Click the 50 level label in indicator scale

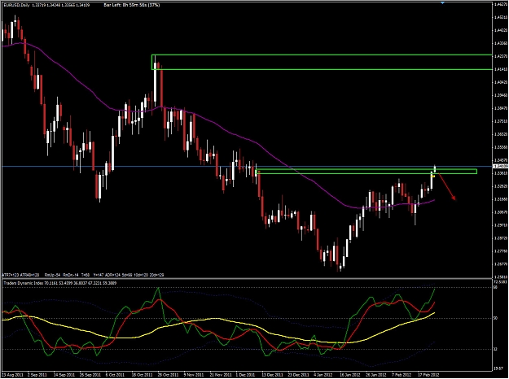[x=496, y=318]
